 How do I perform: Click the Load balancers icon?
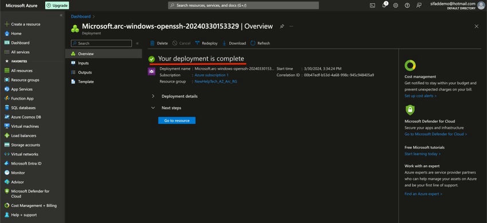pyautogui.click(x=7, y=135)
